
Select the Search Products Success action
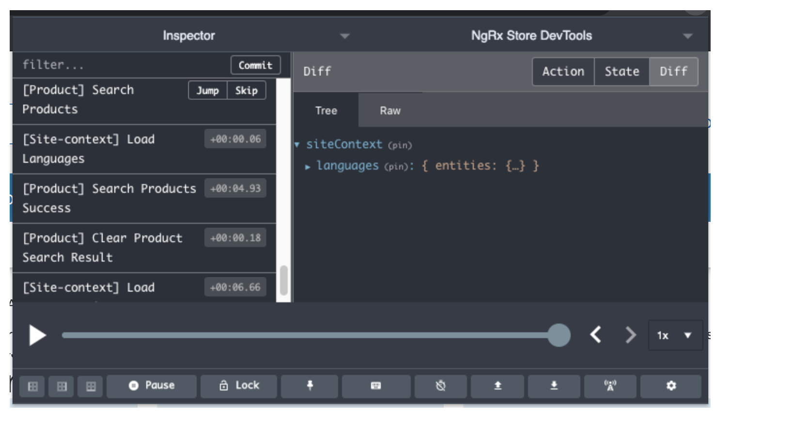click(144, 199)
